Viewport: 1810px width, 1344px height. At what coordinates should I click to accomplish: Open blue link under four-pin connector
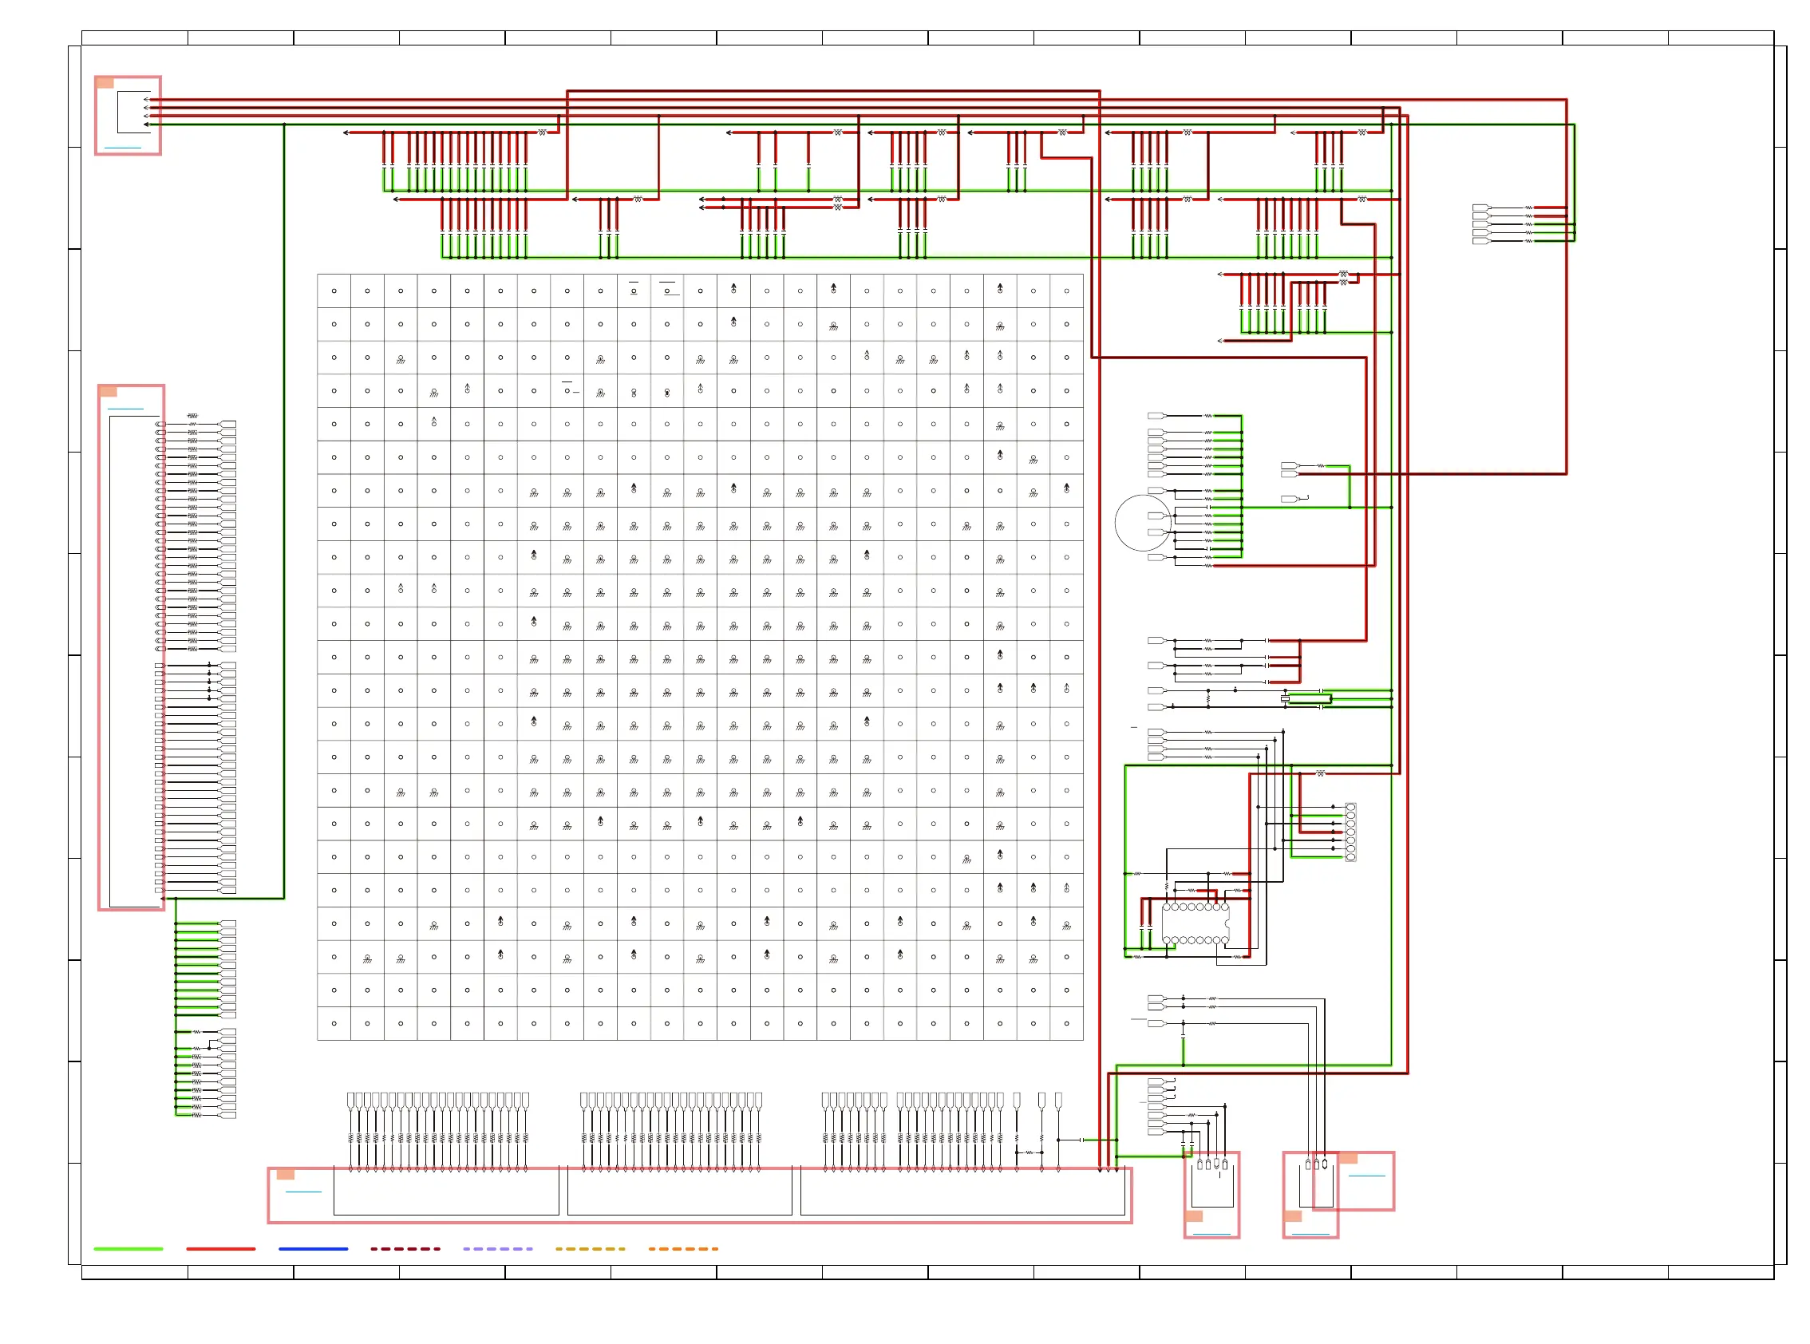pos(1211,1234)
